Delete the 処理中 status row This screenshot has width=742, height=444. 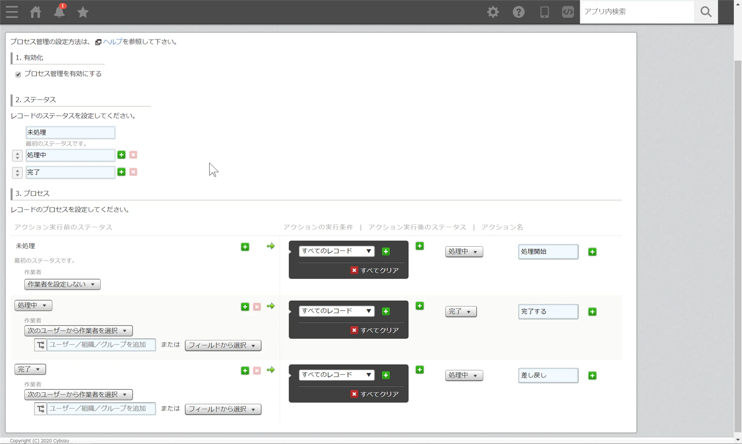coord(133,155)
